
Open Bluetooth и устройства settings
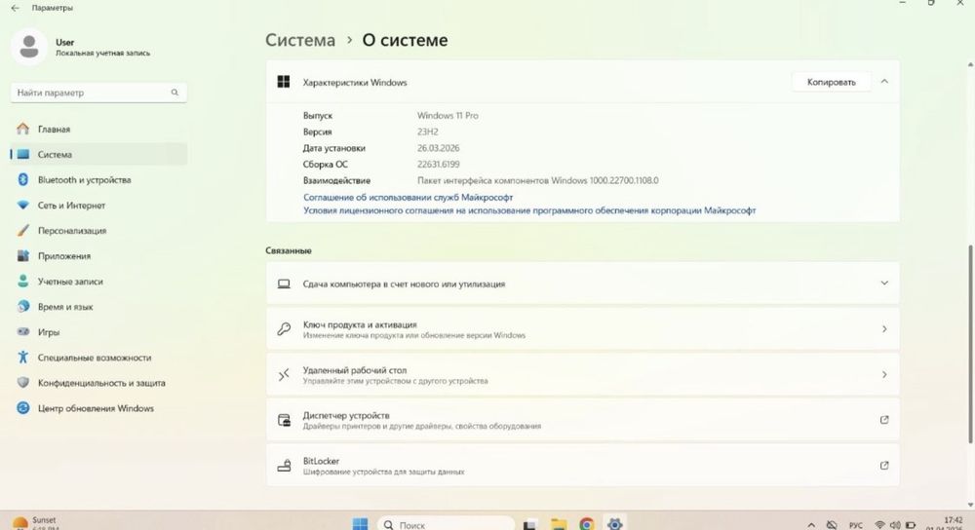(98, 180)
